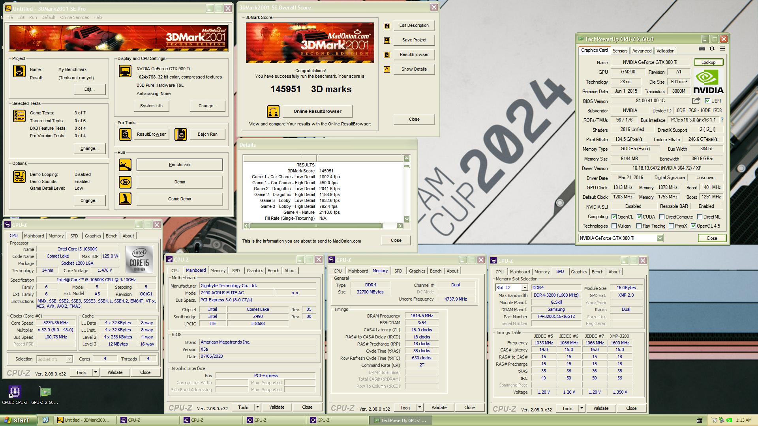
Task: Click the CPUID CPU-Z desktop shortcut
Action: (15, 395)
